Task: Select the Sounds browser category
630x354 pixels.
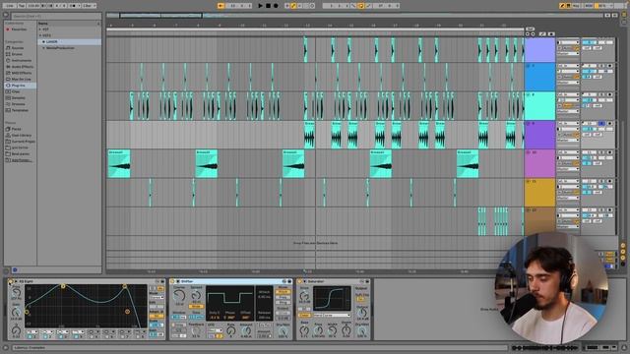Action: point(18,48)
